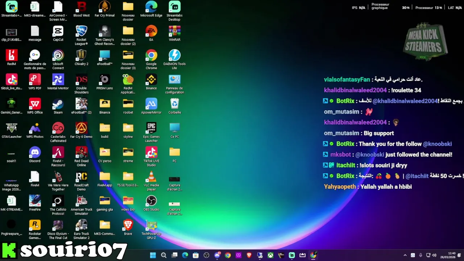The width and height of the screenshot is (464, 261).
Task: Open Microsoft Store in taskbar
Action: pos(196,255)
